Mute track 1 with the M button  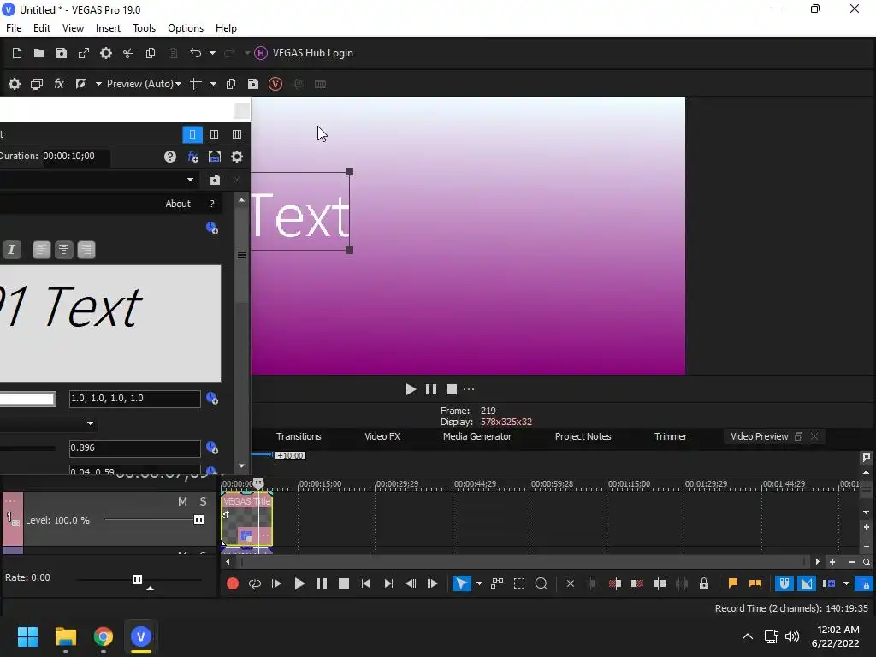pos(183,501)
